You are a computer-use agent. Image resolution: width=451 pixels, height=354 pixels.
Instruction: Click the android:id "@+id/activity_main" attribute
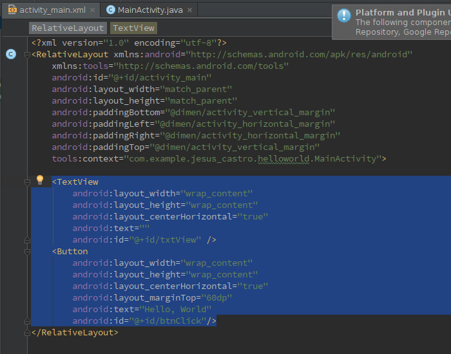[131, 78]
